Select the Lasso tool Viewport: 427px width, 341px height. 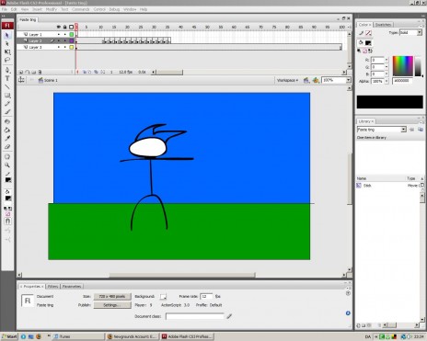7,60
